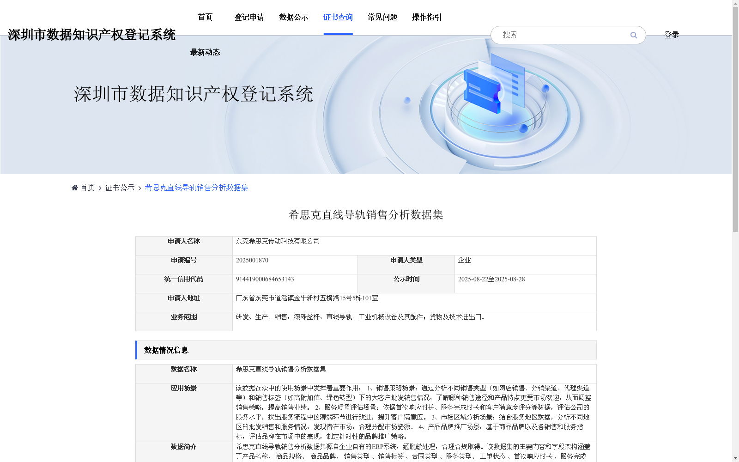Viewport: 739px width, 462px height.
Task: Click breadcrumb 希思克直线导轨销售分析数据集
Action: 197,188
